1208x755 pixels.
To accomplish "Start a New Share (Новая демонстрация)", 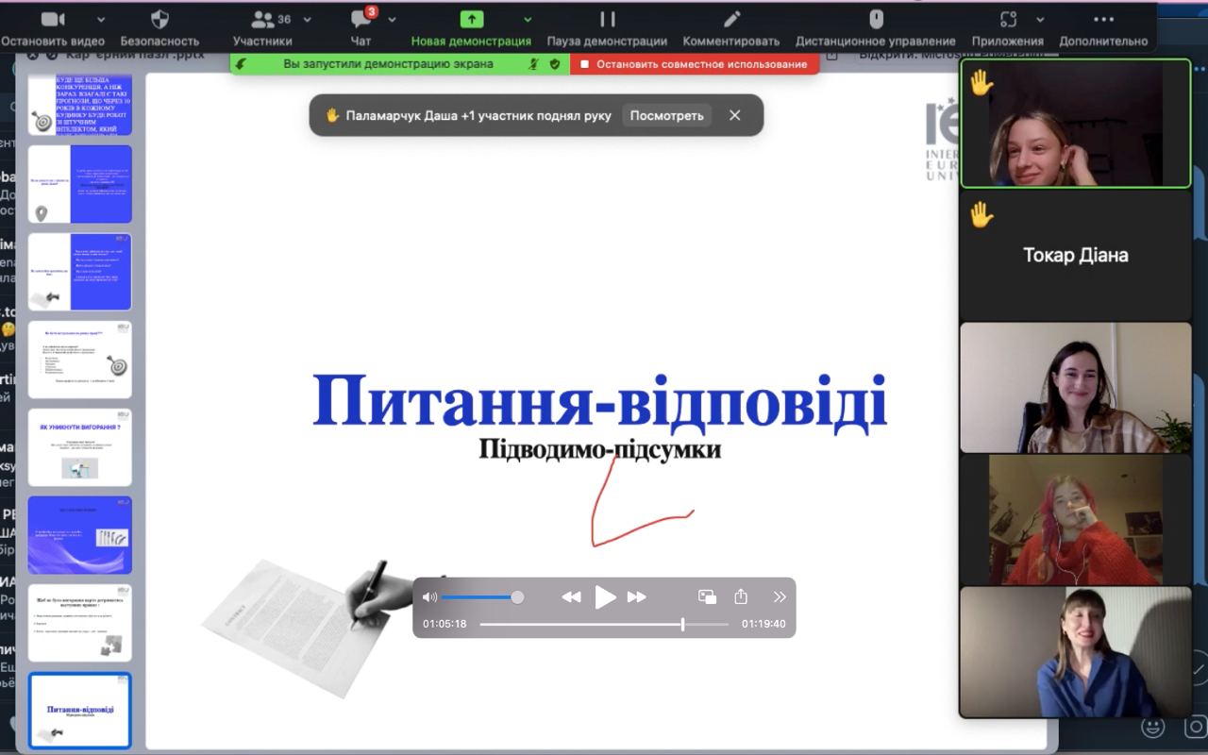I will point(471,20).
